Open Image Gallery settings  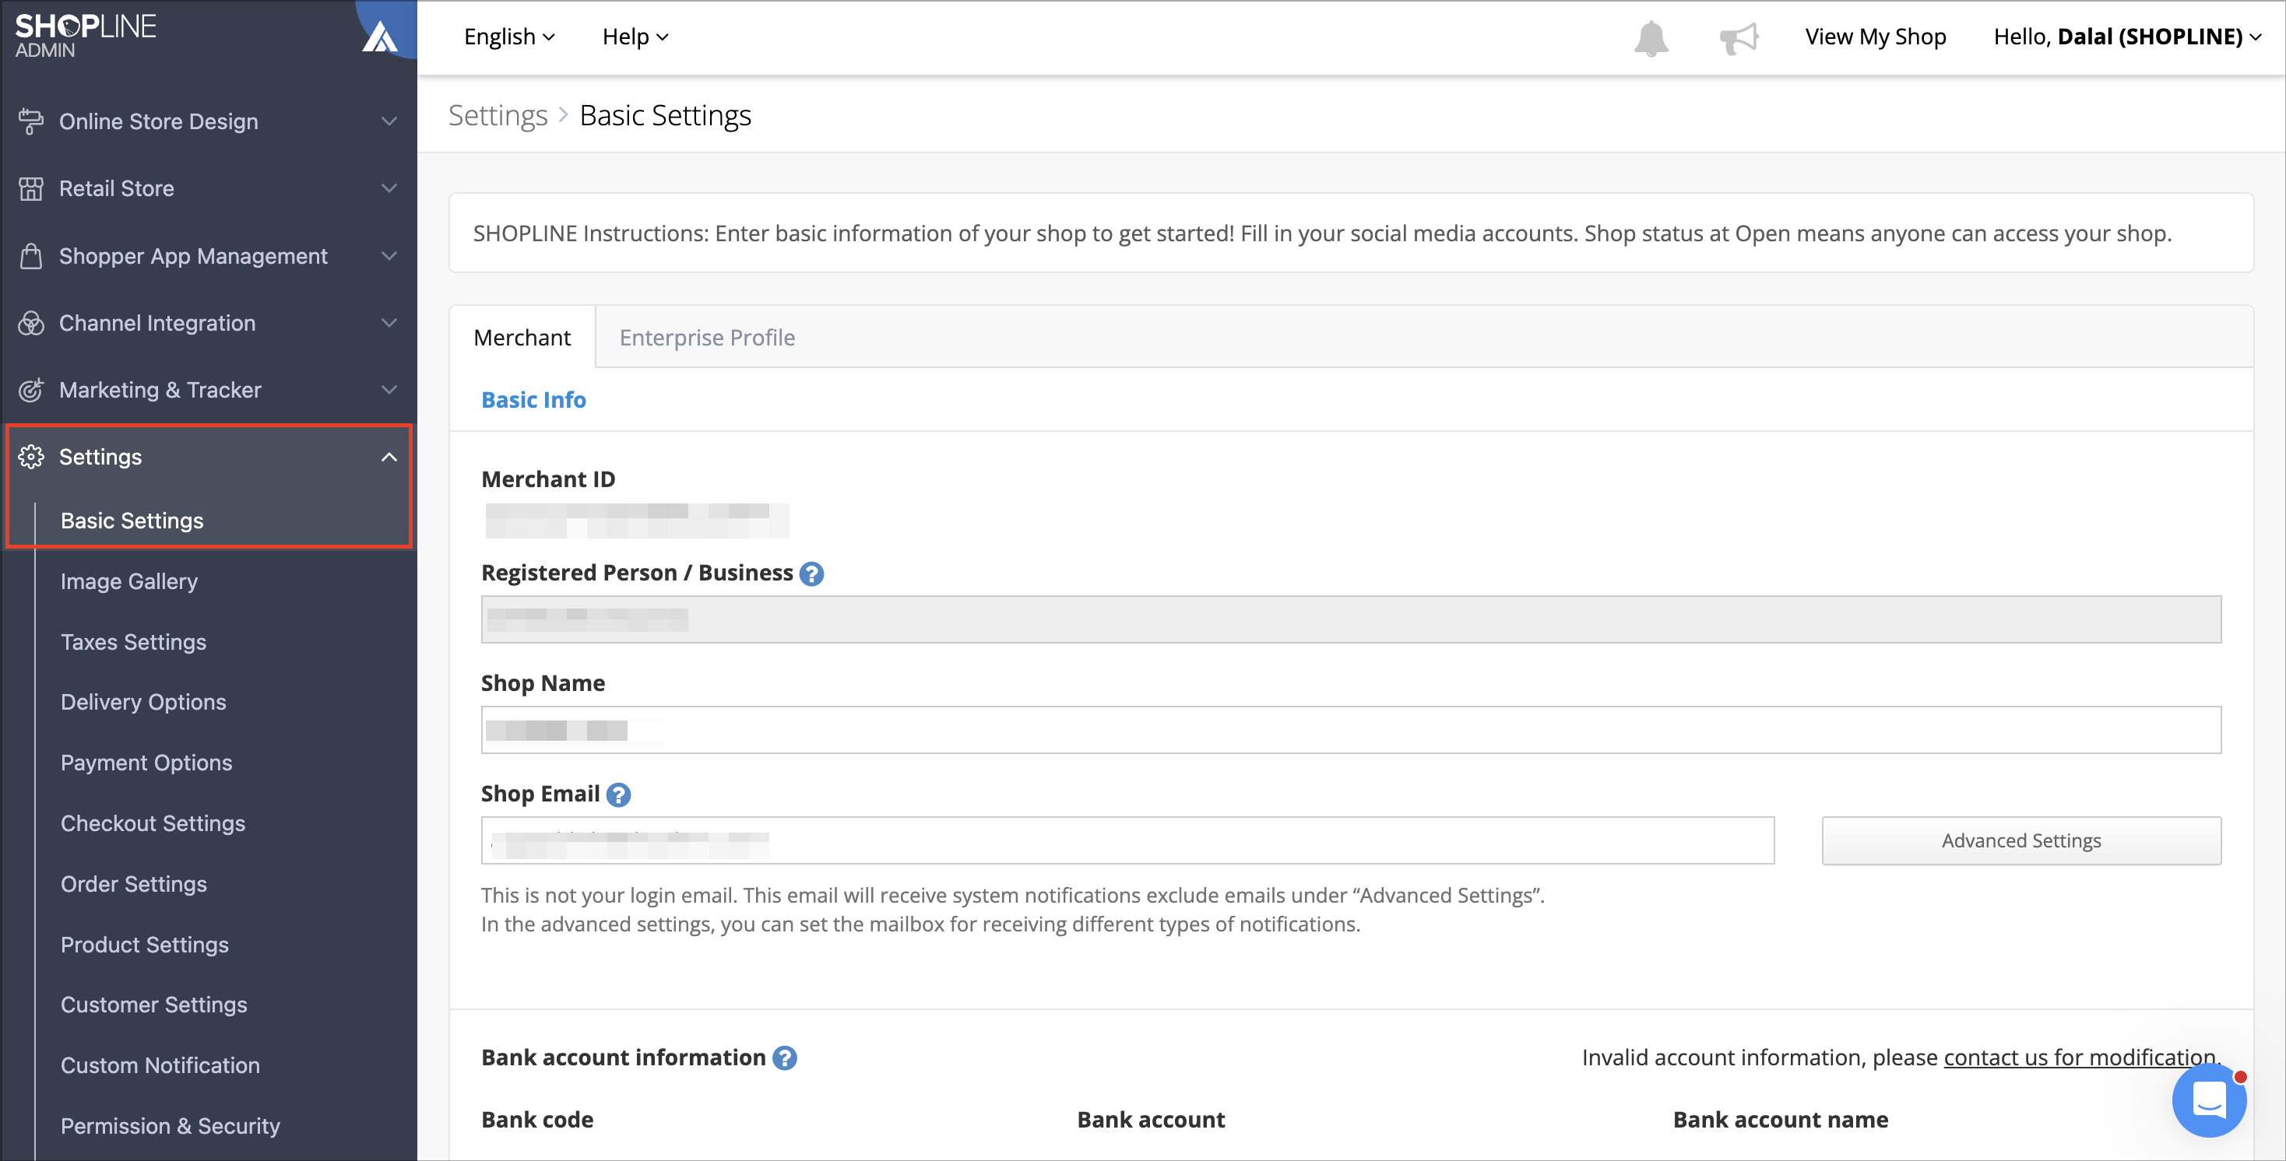[129, 582]
